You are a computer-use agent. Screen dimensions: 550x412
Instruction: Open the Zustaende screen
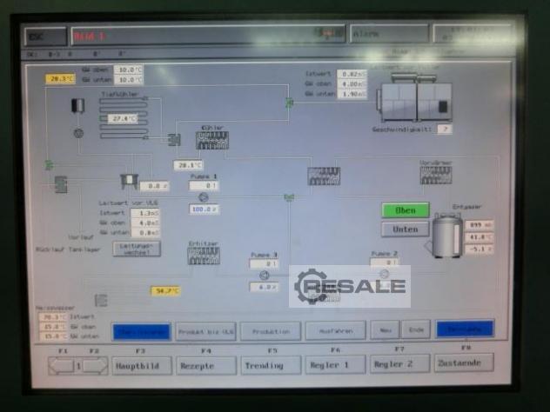point(464,363)
